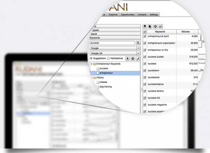Open the Google US region dropdown
Viewport: 210px width, 153px height.
pyautogui.click(x=115, y=53)
